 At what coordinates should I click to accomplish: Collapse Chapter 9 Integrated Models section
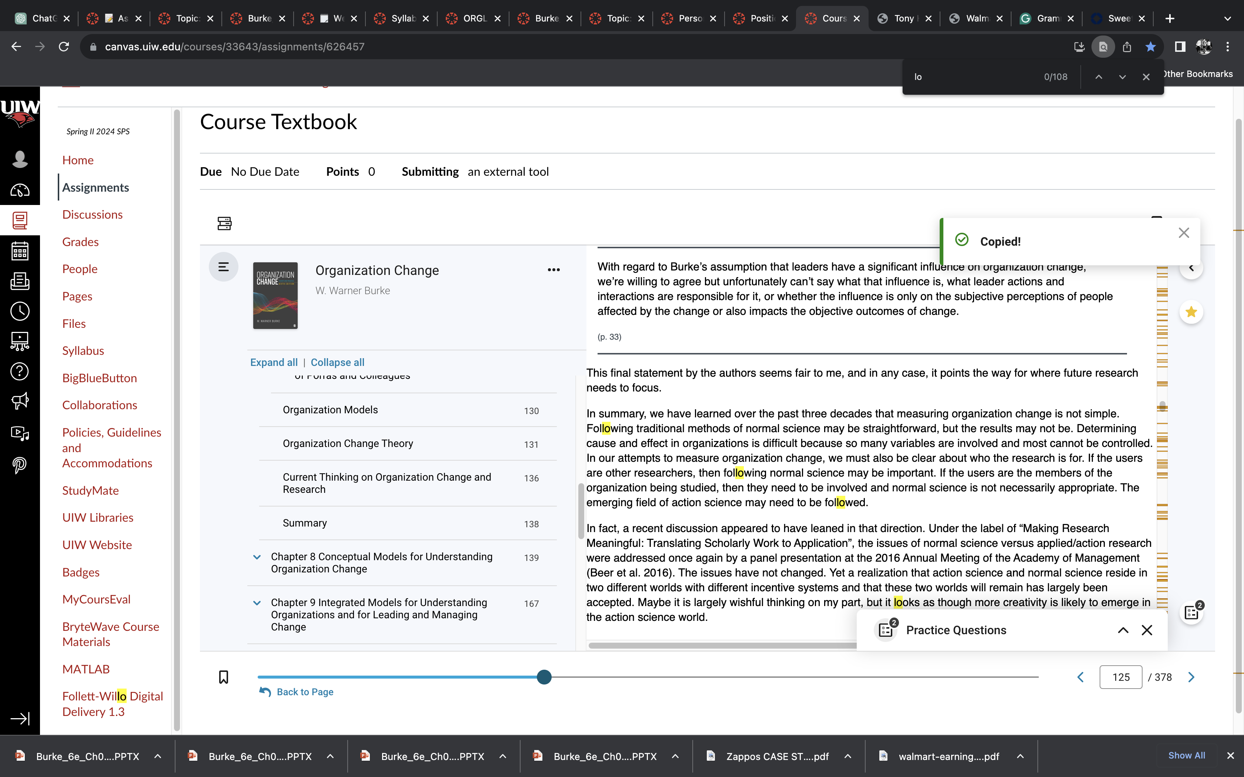pyautogui.click(x=257, y=603)
